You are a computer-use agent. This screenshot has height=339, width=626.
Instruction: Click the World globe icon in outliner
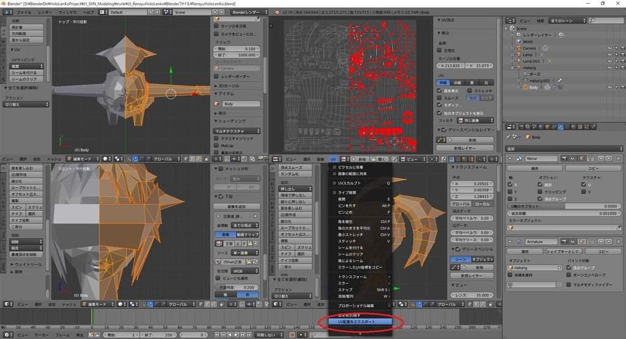tap(519, 42)
